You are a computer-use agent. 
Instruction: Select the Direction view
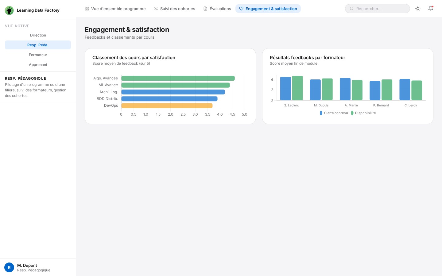pos(38,35)
